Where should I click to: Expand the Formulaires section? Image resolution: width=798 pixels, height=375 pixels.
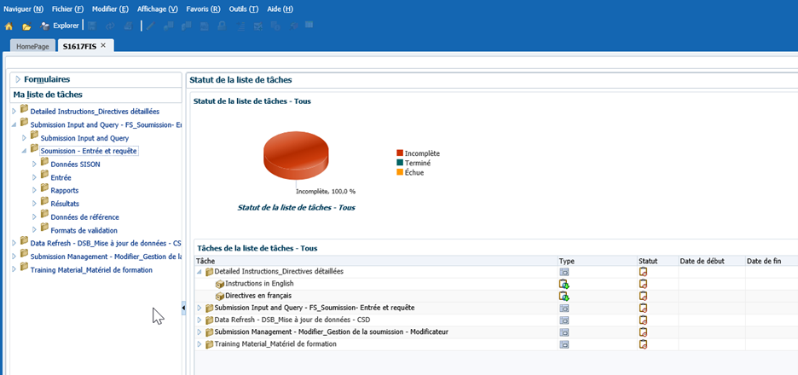click(x=17, y=79)
